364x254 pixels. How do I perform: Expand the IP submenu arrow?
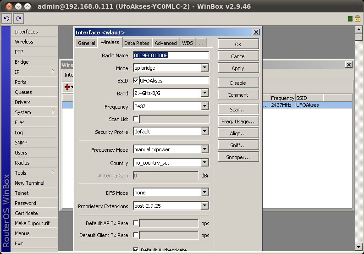[x=53, y=72]
